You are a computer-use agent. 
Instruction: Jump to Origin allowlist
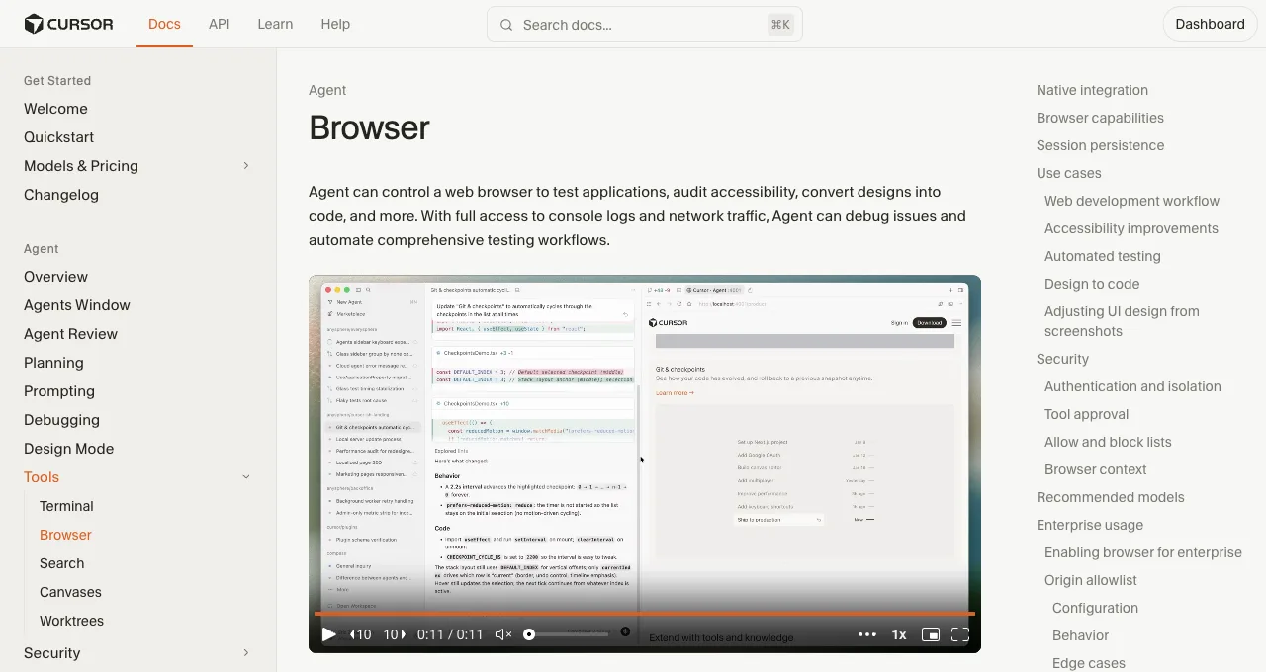[1090, 580]
